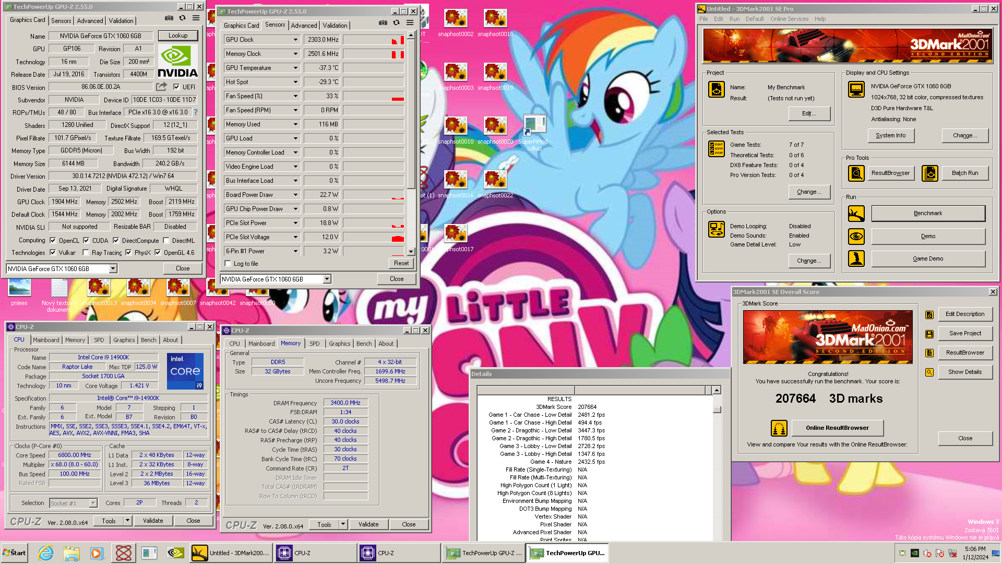The height and width of the screenshot is (564, 1002).
Task: Click the Lookup button in GPU-Z
Action: tap(178, 36)
